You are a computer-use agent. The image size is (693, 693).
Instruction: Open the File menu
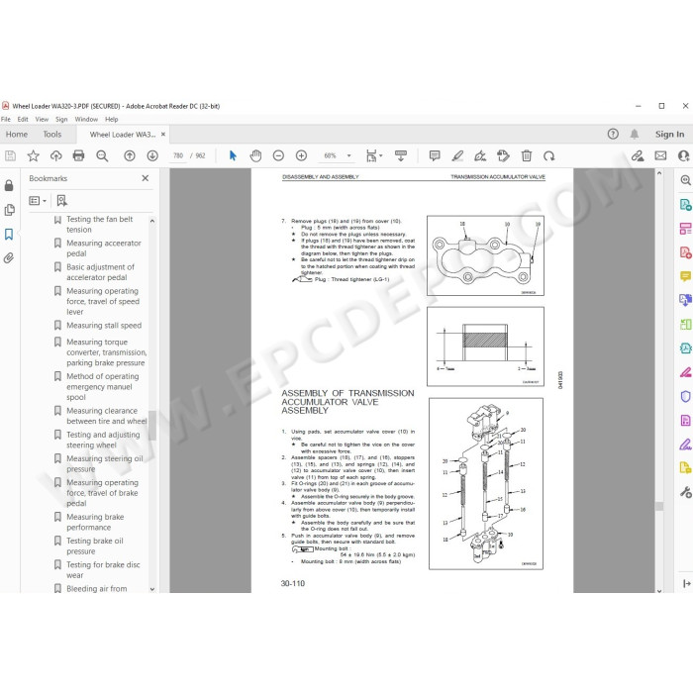click(6, 120)
